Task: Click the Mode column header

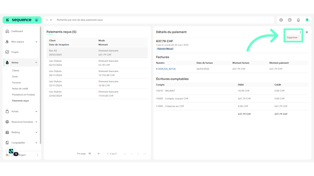Action: click(101, 40)
